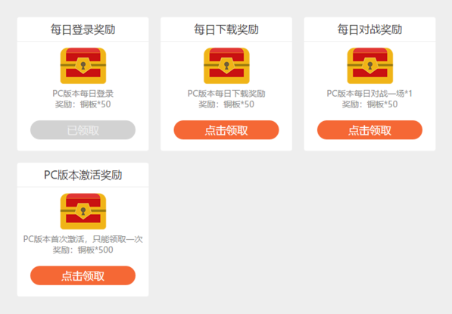The height and width of the screenshot is (314, 452).
Task: Claim the daily download reward with 点击领取
Action: 226,130
